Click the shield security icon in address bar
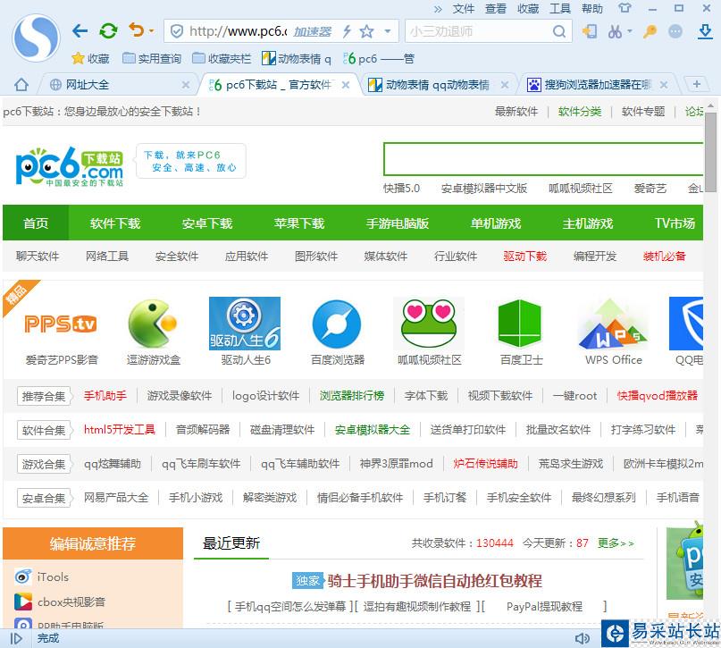The height and width of the screenshot is (648, 721). (x=177, y=31)
